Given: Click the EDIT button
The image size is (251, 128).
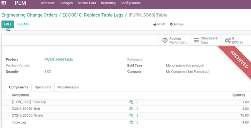Looking at the screenshot, I should coord(7,24).
